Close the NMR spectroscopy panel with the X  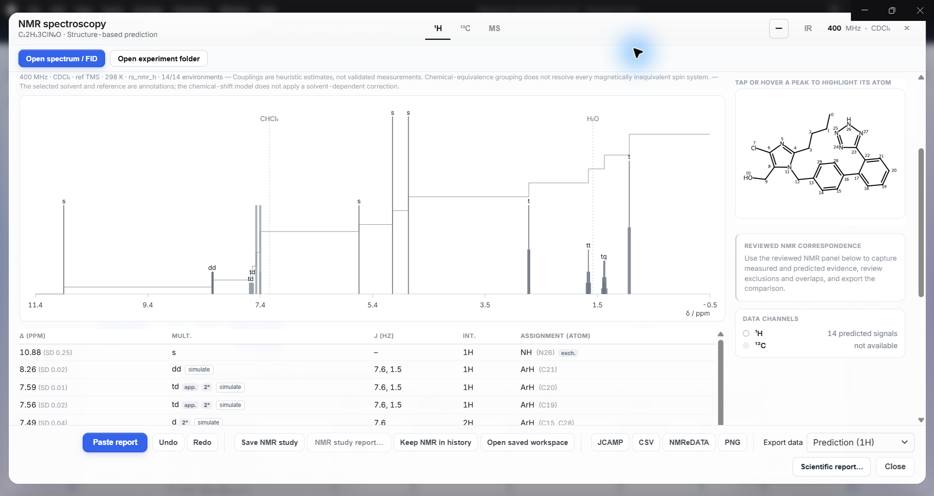(907, 28)
